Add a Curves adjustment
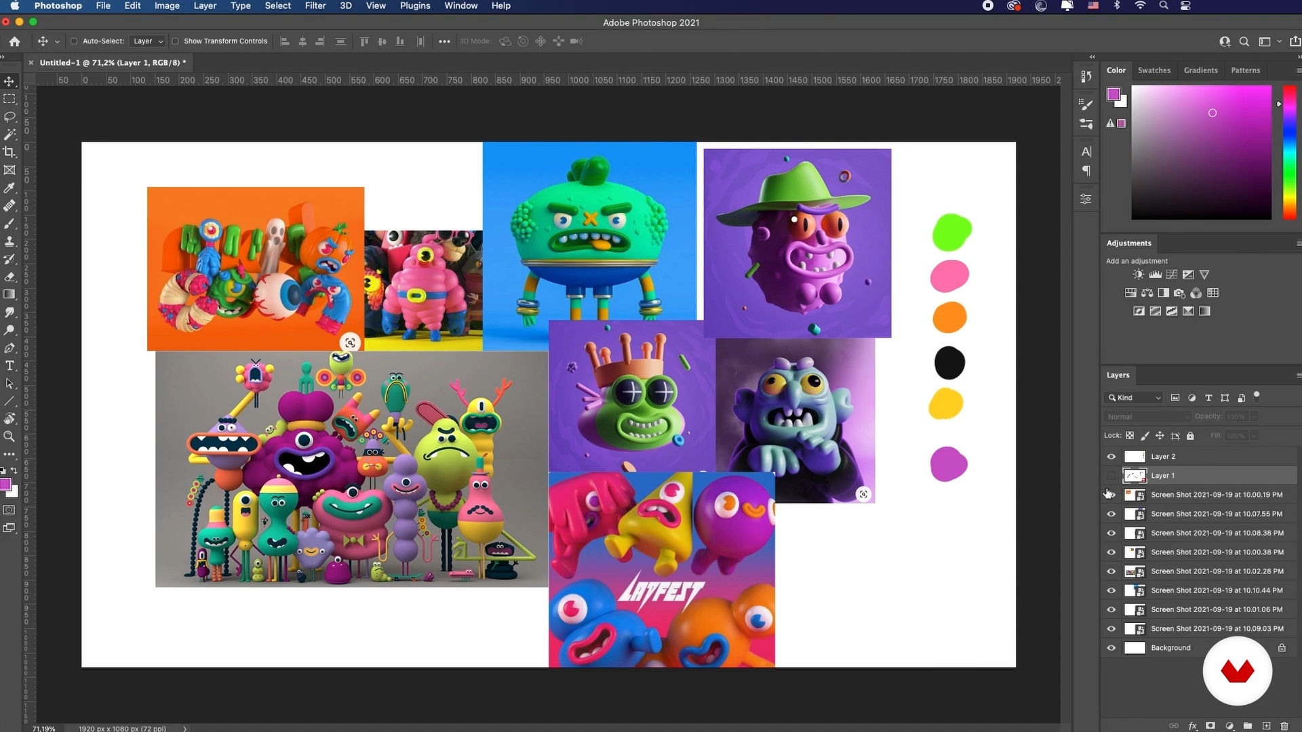Screen dimensions: 1302x732 [1172, 274]
